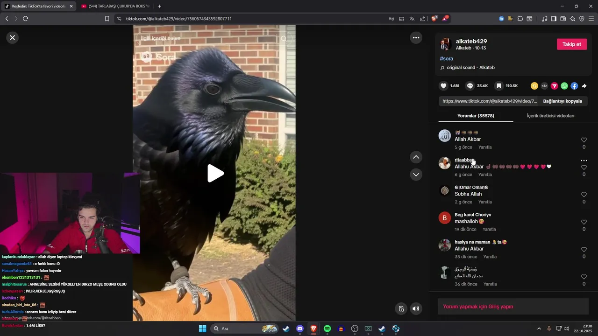Screen dimensions: 598x336
Task: Share the video to Facebook
Action: click(574, 86)
